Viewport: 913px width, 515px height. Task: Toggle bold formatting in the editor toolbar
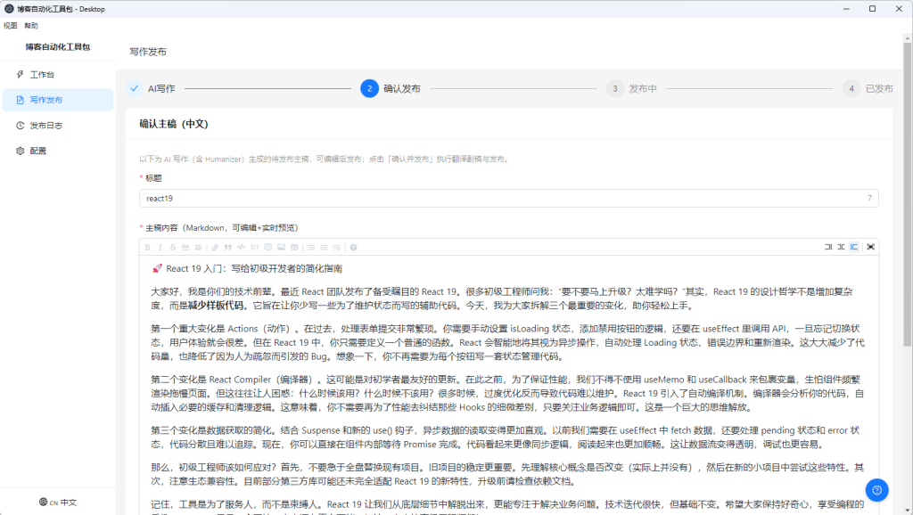click(x=148, y=248)
